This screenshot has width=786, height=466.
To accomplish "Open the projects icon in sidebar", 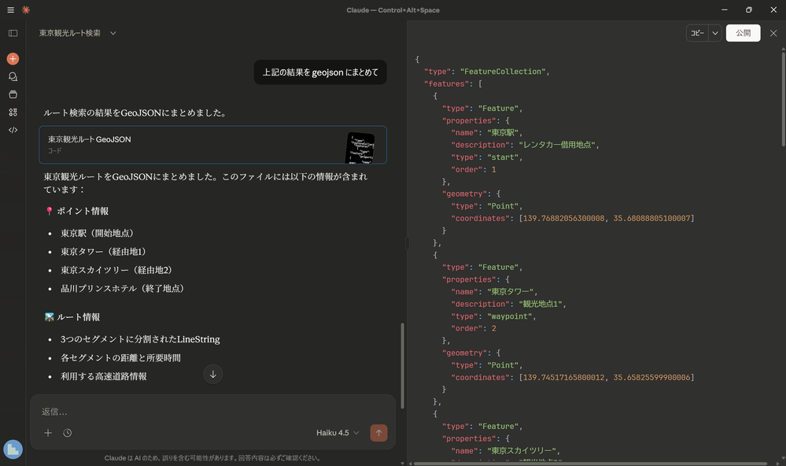I will (x=13, y=94).
